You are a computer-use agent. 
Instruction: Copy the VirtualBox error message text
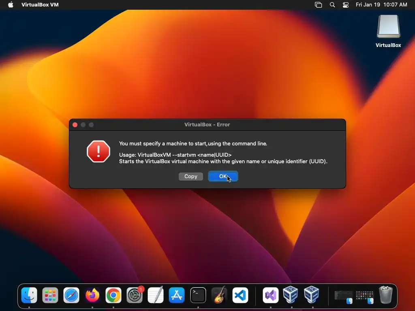coord(190,177)
